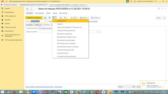Open Продажи section in sidebar
Image resolution: width=168 pixels, height=94 pixels.
coord(8,20)
